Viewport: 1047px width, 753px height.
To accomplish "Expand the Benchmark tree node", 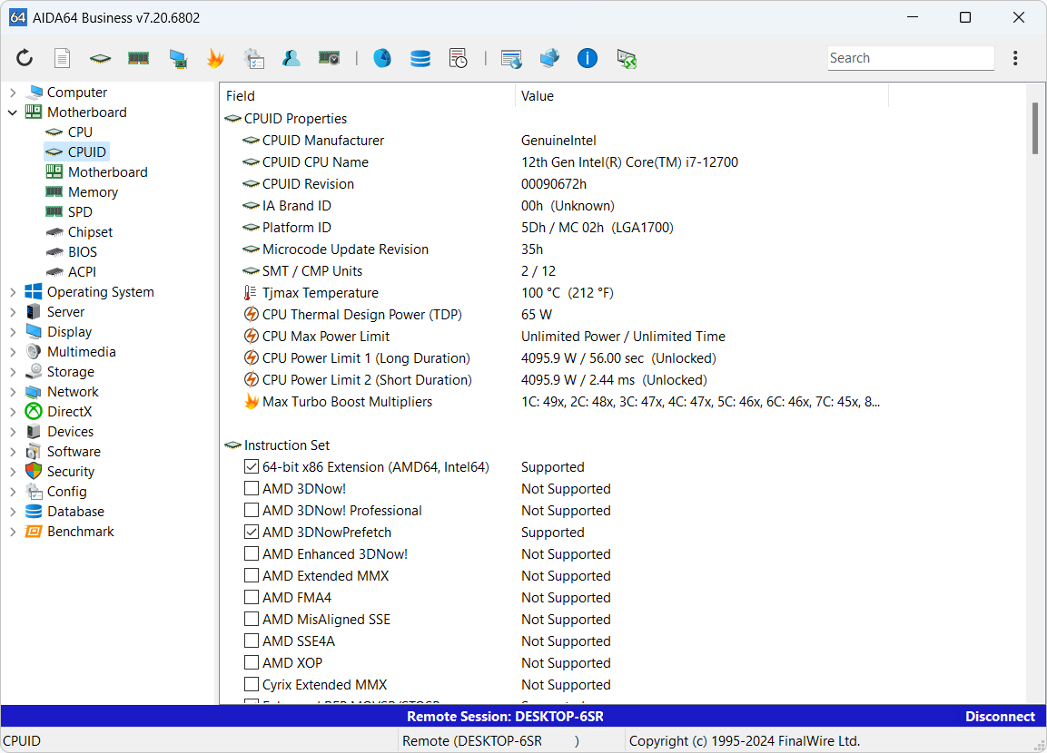I will [13, 532].
